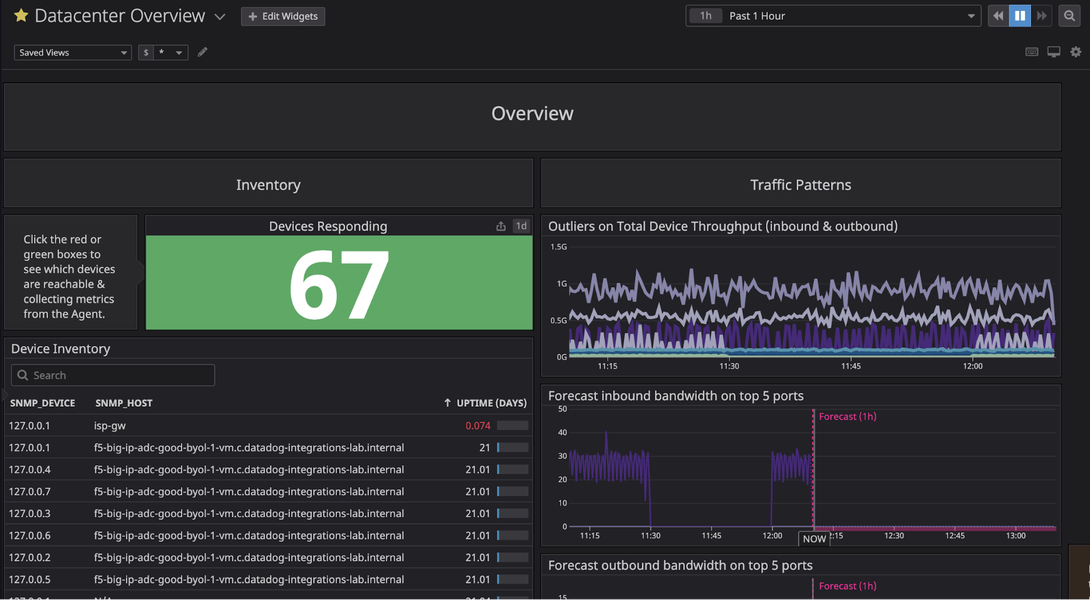Click the keyboard shortcuts icon

pyautogui.click(x=1032, y=52)
